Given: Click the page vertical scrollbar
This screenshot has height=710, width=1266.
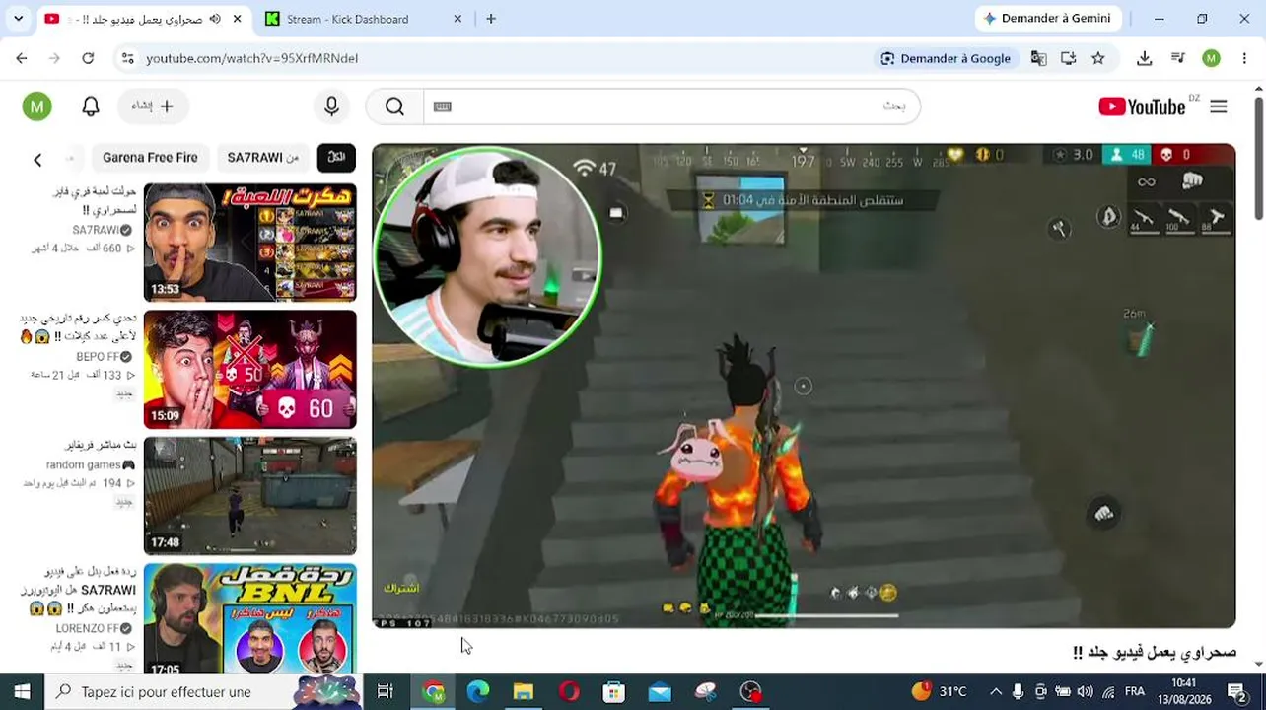Looking at the screenshot, I should [x=1259, y=158].
